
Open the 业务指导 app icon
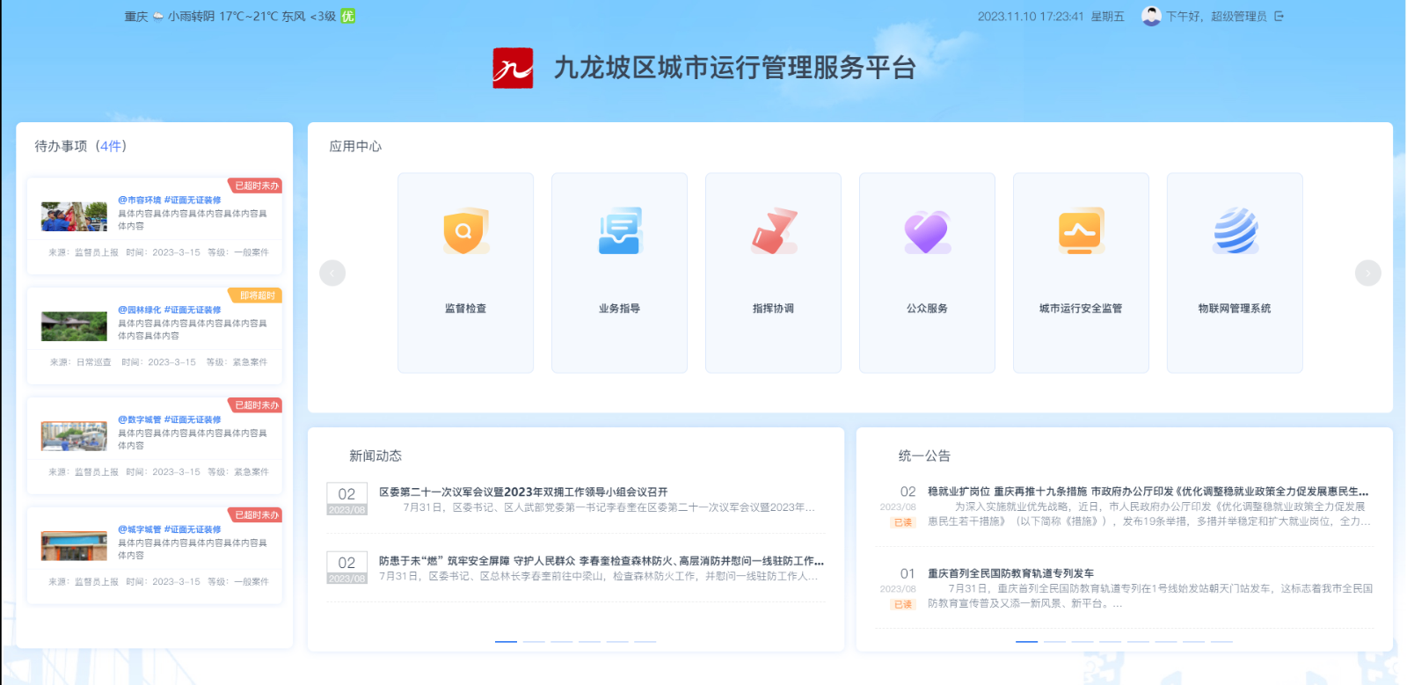point(619,232)
